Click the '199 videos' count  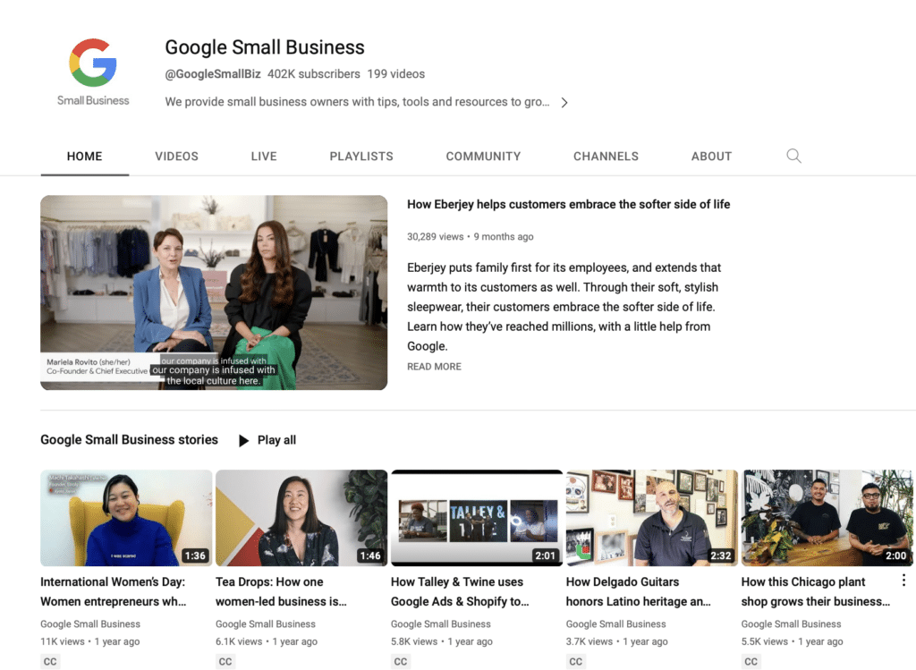(396, 74)
